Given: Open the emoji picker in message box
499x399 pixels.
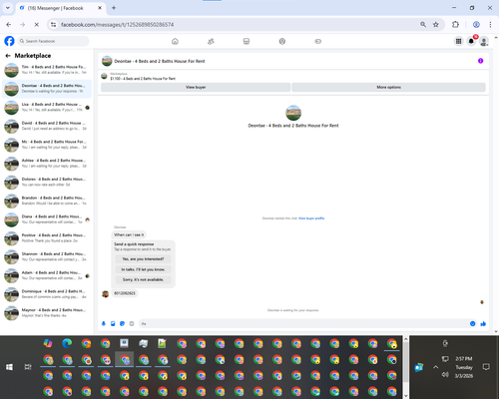Looking at the screenshot, I should [472, 323].
